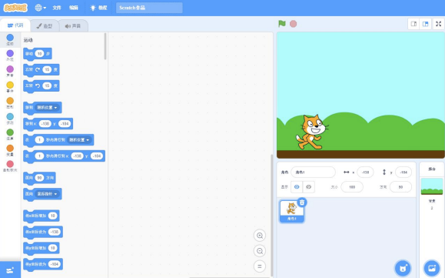Select the 角色1 sprite thumbnail
Screen dimensions: 445x278
(292, 211)
